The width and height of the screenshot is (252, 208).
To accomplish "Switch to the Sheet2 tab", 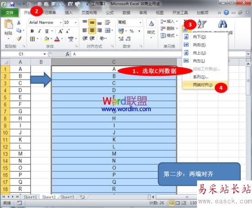I will (49, 197).
